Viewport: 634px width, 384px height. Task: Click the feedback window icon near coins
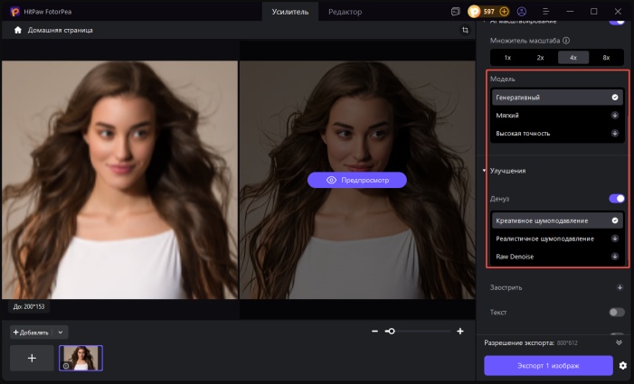[x=454, y=12]
